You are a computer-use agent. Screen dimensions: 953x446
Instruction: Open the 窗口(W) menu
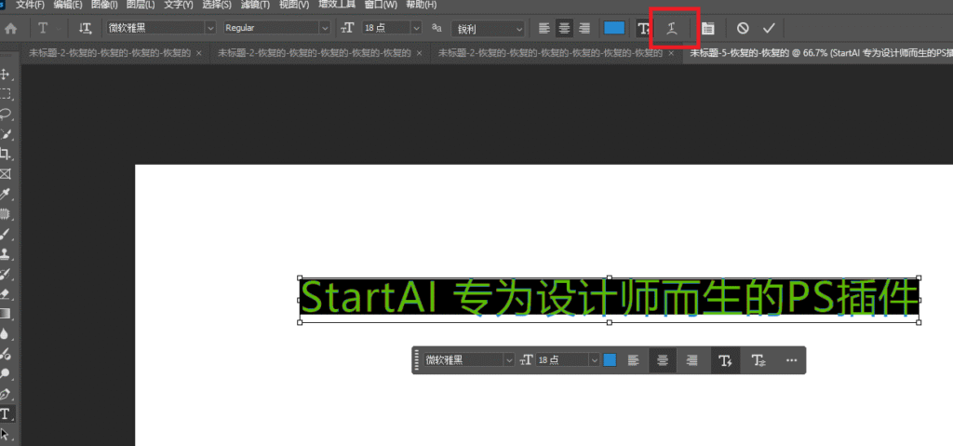tap(381, 5)
